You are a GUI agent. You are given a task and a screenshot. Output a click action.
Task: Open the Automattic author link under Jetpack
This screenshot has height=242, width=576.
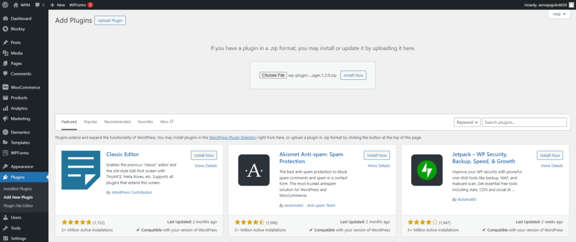click(x=467, y=199)
